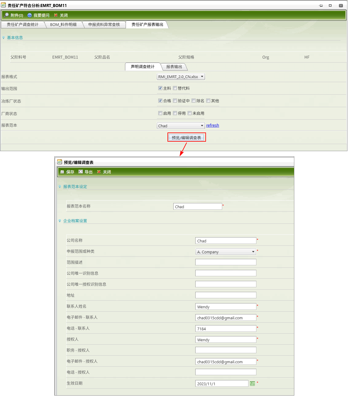The height and width of the screenshot is (399, 349).
Task: Click the attachment magnifier icon (附件)
Action: click(6, 15)
